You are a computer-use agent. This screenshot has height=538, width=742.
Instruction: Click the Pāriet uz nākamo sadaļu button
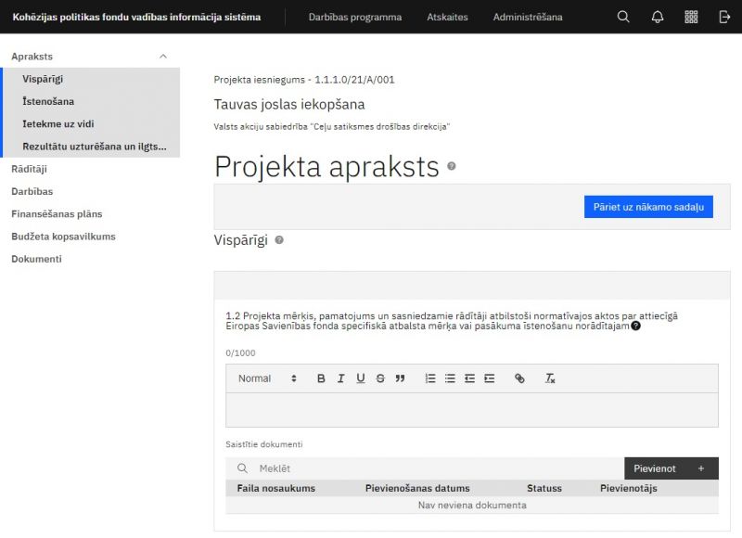click(646, 206)
